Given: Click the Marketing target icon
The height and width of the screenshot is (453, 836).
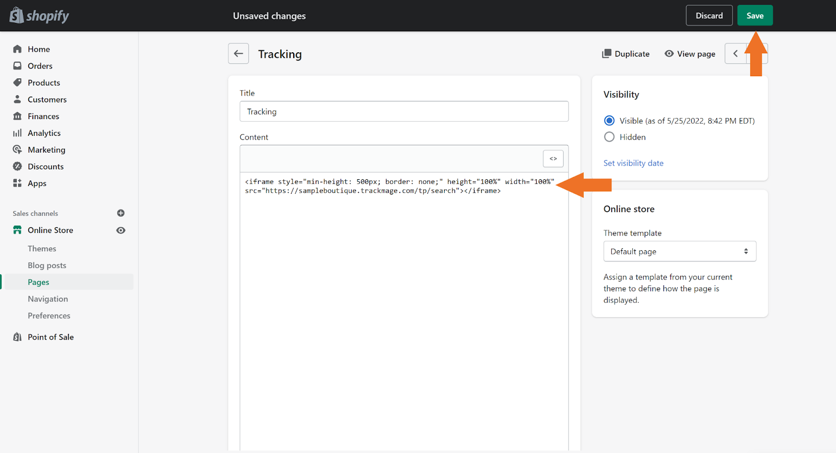Looking at the screenshot, I should click(17, 149).
